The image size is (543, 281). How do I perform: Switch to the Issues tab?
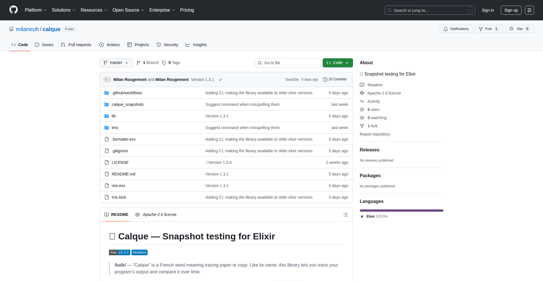click(44, 45)
